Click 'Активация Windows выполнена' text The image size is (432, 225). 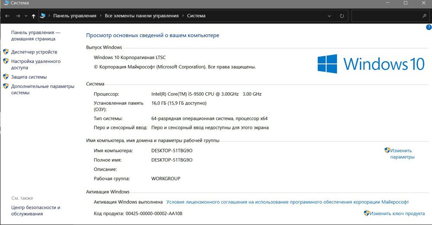(x=128, y=202)
